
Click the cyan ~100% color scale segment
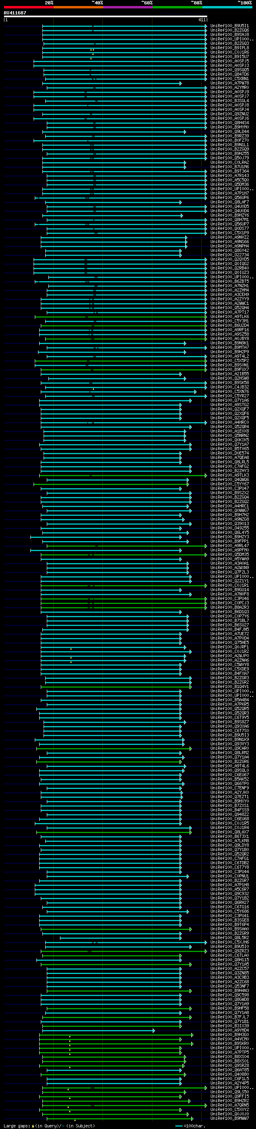click(228, 8)
